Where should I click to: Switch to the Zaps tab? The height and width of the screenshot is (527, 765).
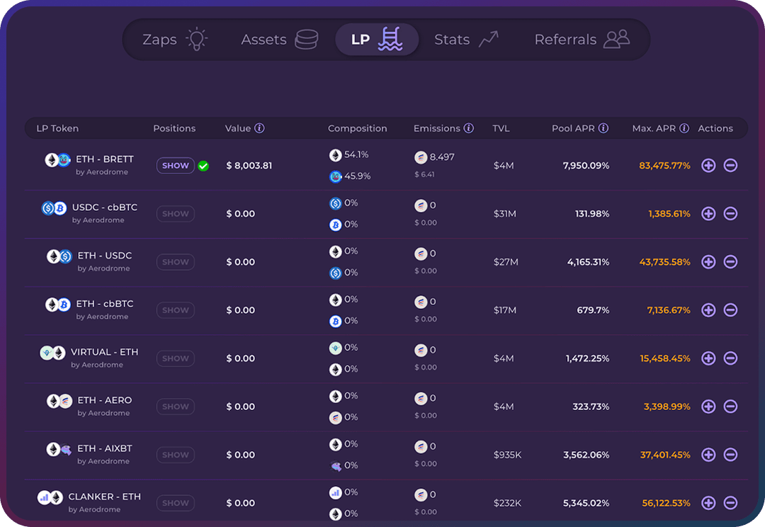[x=174, y=40]
